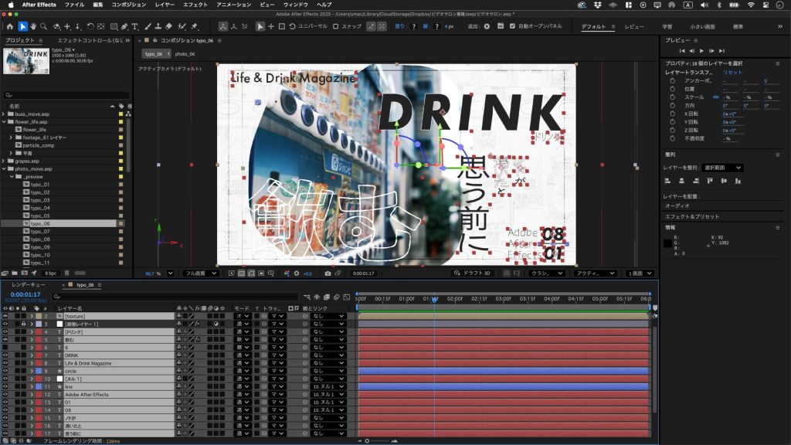Click the Home icon in the toolbar

point(10,26)
